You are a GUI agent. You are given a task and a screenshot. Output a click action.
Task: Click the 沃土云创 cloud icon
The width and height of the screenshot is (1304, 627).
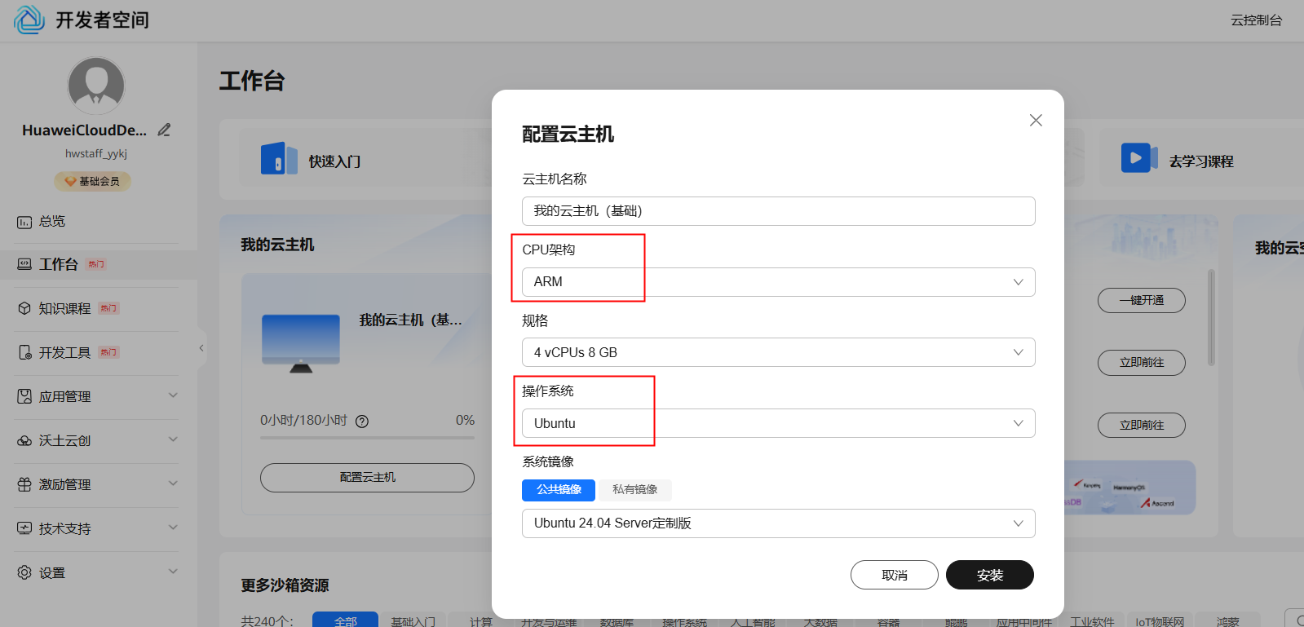coord(24,440)
